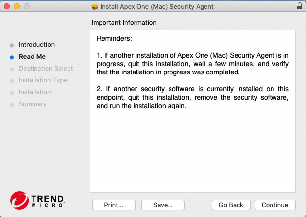Click the first reminder paragraph text
Screen dimensions: 306x217
click(193, 64)
